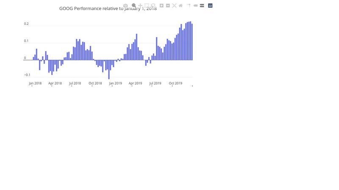The height and width of the screenshot is (190, 339).
Task: Click the Apr 2019 x-axis label
Action: click(135, 83)
